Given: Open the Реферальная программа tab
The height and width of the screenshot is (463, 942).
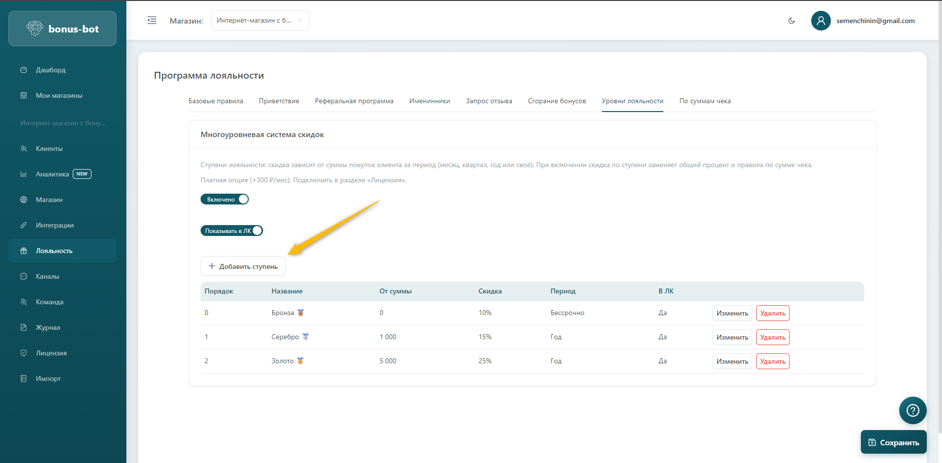Looking at the screenshot, I should click(354, 101).
